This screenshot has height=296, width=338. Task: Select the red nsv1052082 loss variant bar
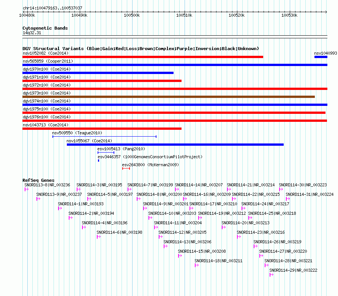(143, 57)
